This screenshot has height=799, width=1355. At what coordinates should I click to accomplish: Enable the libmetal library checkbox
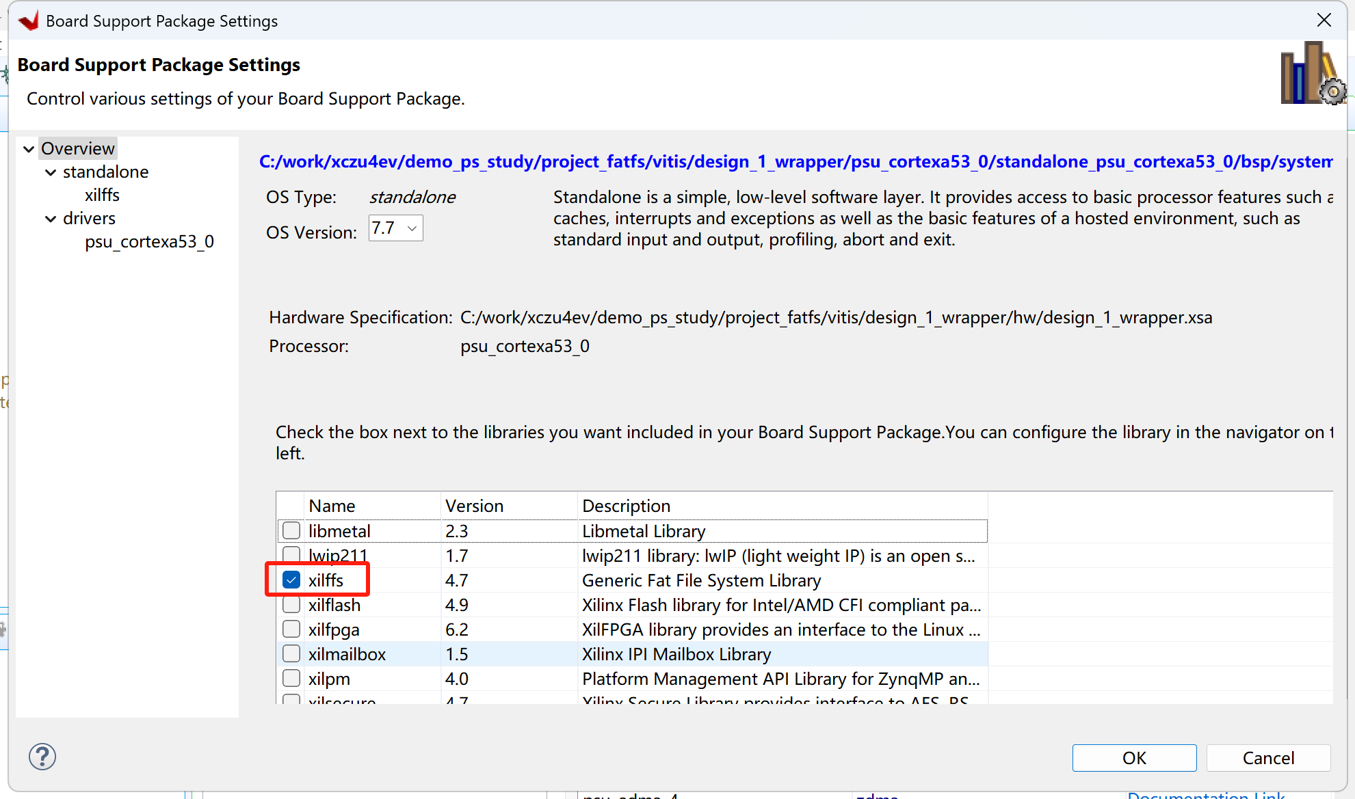tap(291, 530)
